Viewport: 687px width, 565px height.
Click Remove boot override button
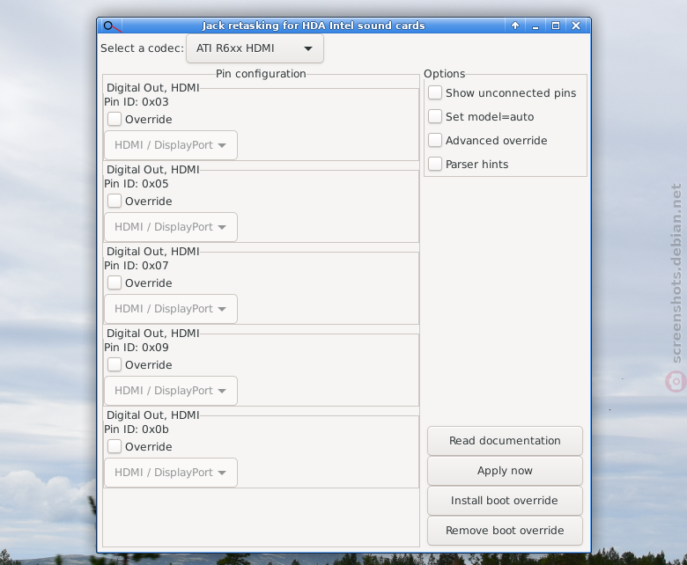tap(505, 531)
